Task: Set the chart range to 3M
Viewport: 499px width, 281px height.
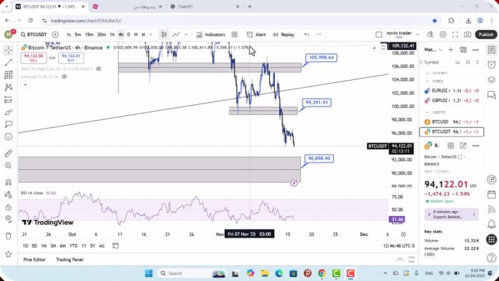Action: pyautogui.click(x=53, y=246)
